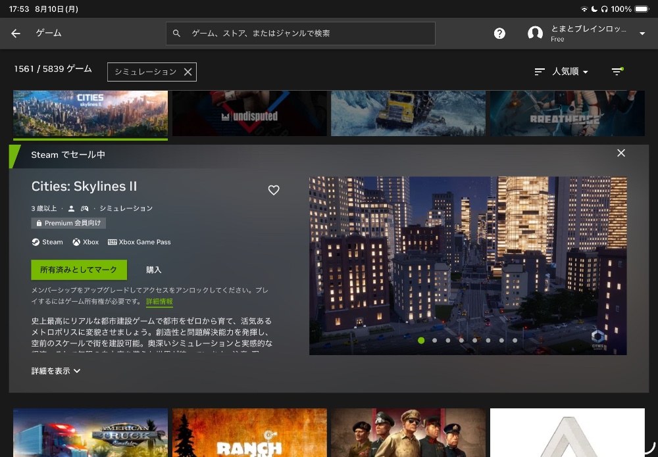Image resolution: width=658 pixels, height=457 pixels.
Task: Select the fourth carousel dot
Action: coord(461,341)
